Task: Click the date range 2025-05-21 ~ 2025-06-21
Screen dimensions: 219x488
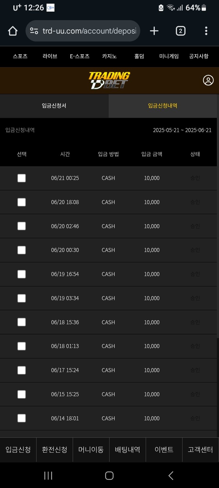Action: pyautogui.click(x=182, y=130)
